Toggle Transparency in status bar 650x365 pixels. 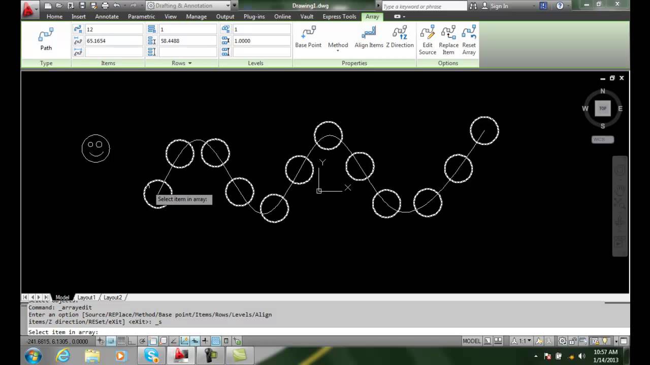click(x=216, y=341)
